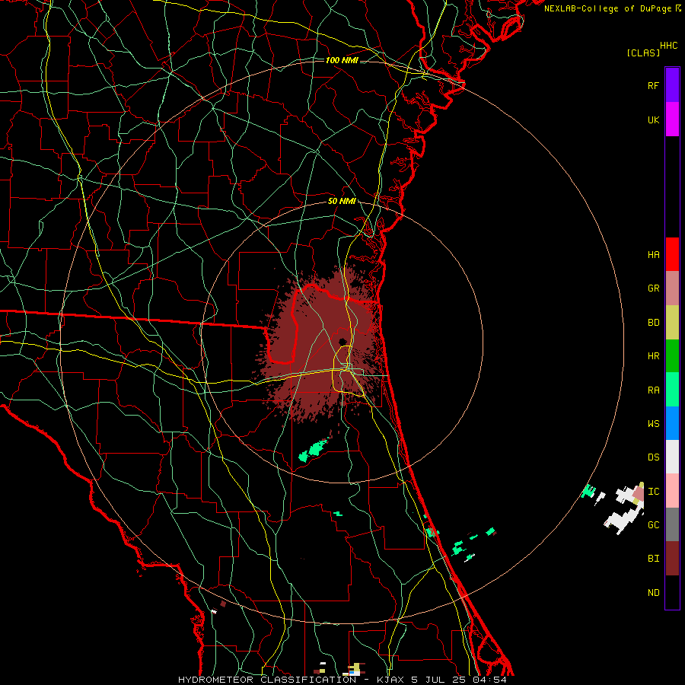
Task: Click the '100 NMI' range ring label
Action: coord(342,60)
